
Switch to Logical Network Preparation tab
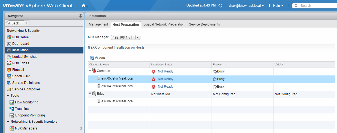click(164, 24)
